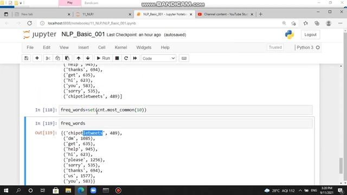This screenshot has height=195, width=347.
Task: Open the browser profile avatar
Action: (x=329, y=23)
